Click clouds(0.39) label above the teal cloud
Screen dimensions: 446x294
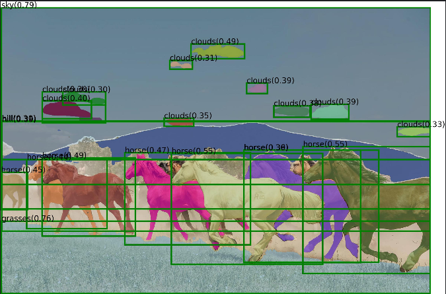(336, 102)
